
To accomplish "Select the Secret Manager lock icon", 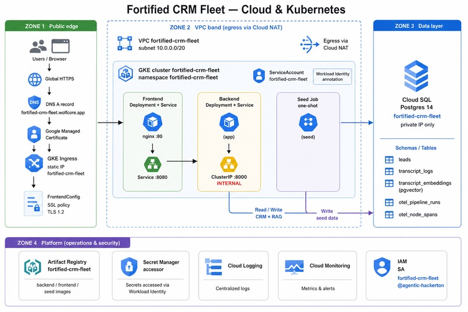I will 129,266.
